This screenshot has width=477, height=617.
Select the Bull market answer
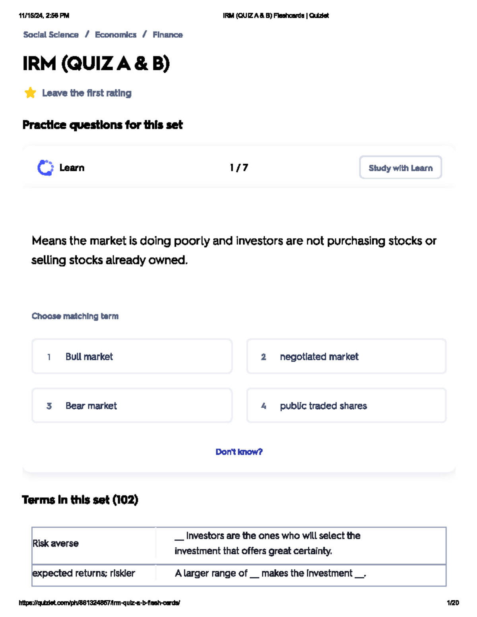132,356
